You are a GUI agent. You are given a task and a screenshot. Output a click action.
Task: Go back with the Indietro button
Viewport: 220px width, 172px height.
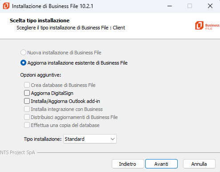128,164
